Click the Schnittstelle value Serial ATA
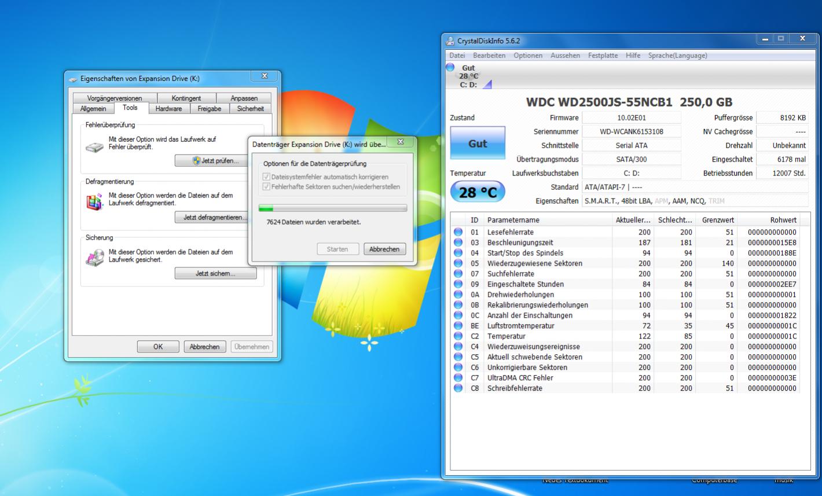 (x=631, y=145)
